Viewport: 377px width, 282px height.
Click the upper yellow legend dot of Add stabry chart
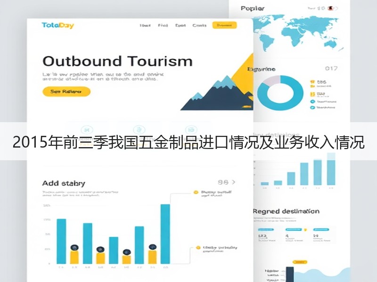tap(196, 192)
